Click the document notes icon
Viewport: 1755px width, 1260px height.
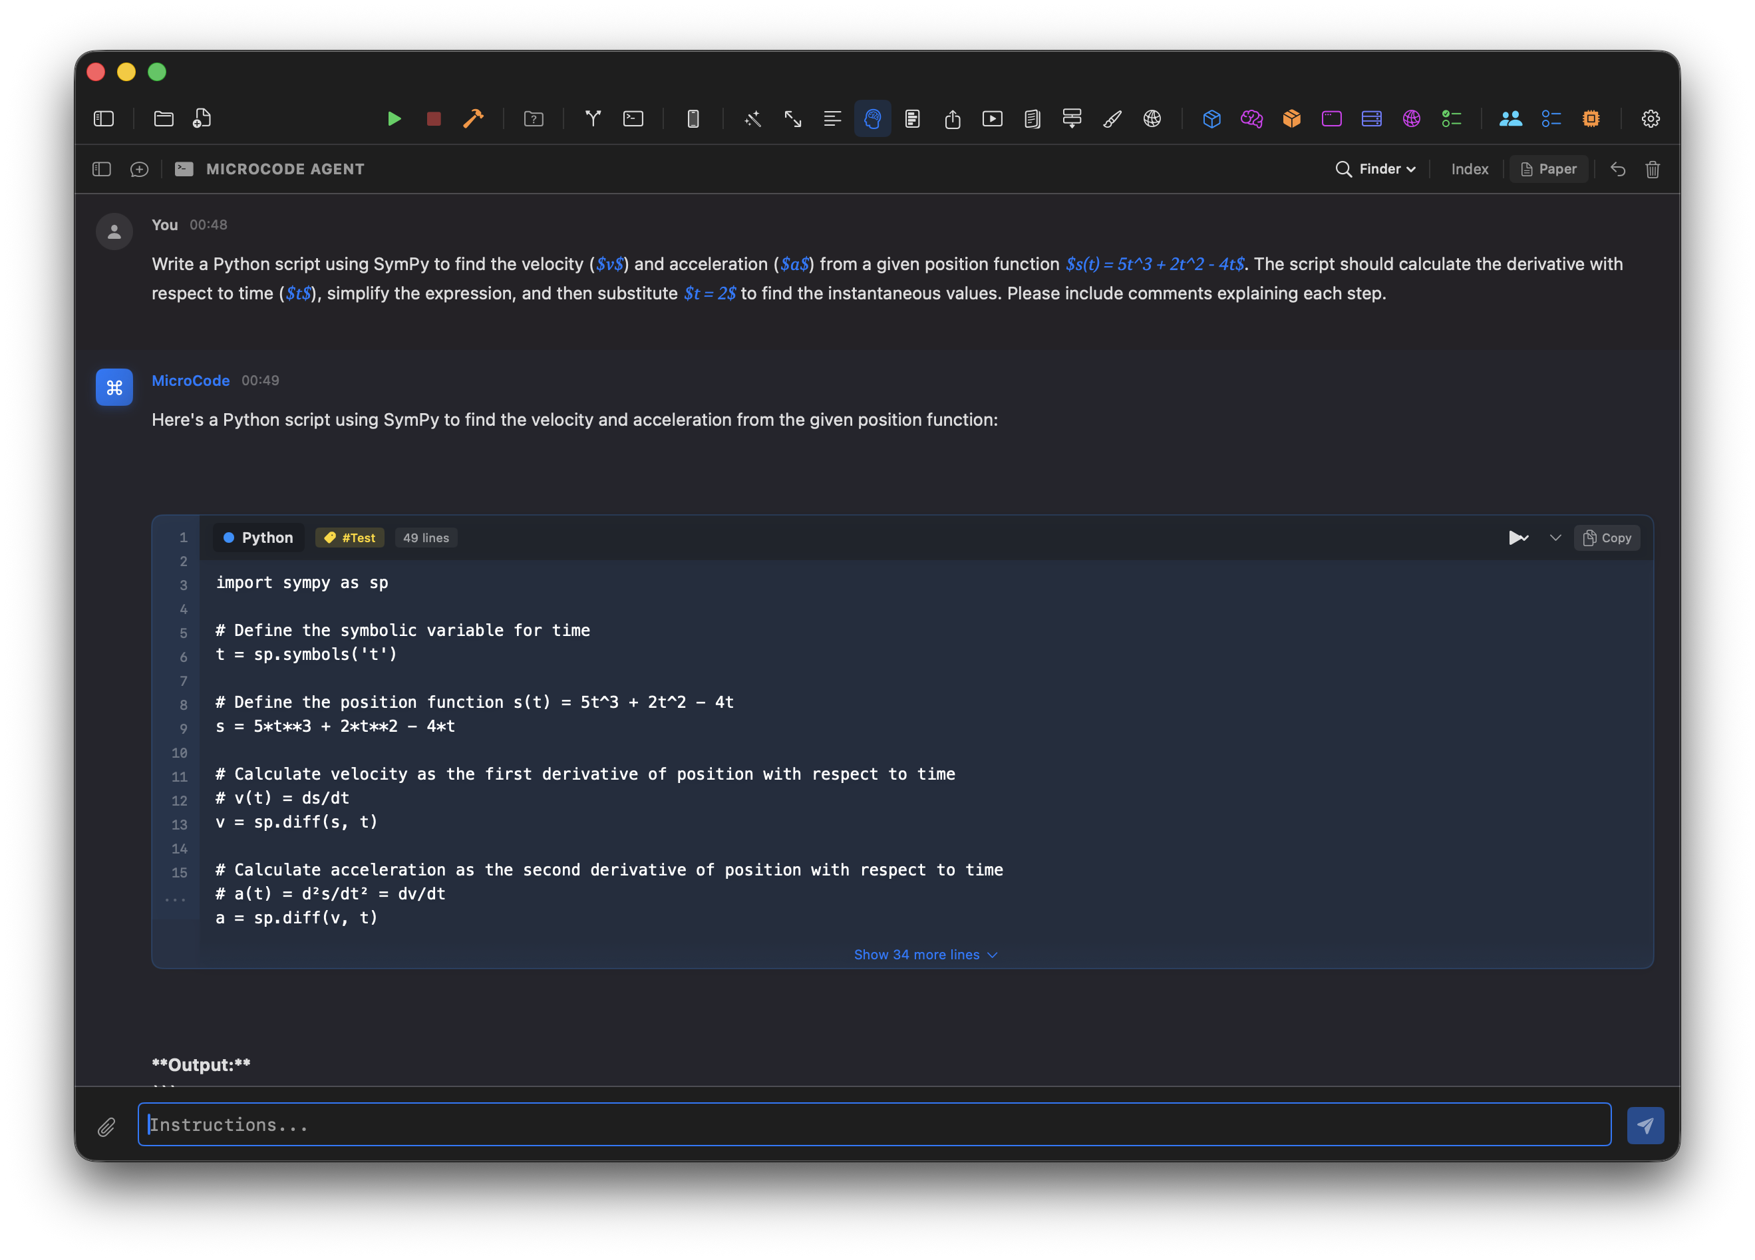(912, 118)
